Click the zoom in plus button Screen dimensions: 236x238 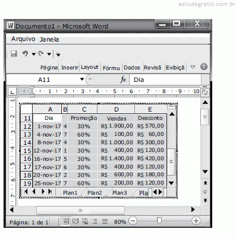click(196, 221)
